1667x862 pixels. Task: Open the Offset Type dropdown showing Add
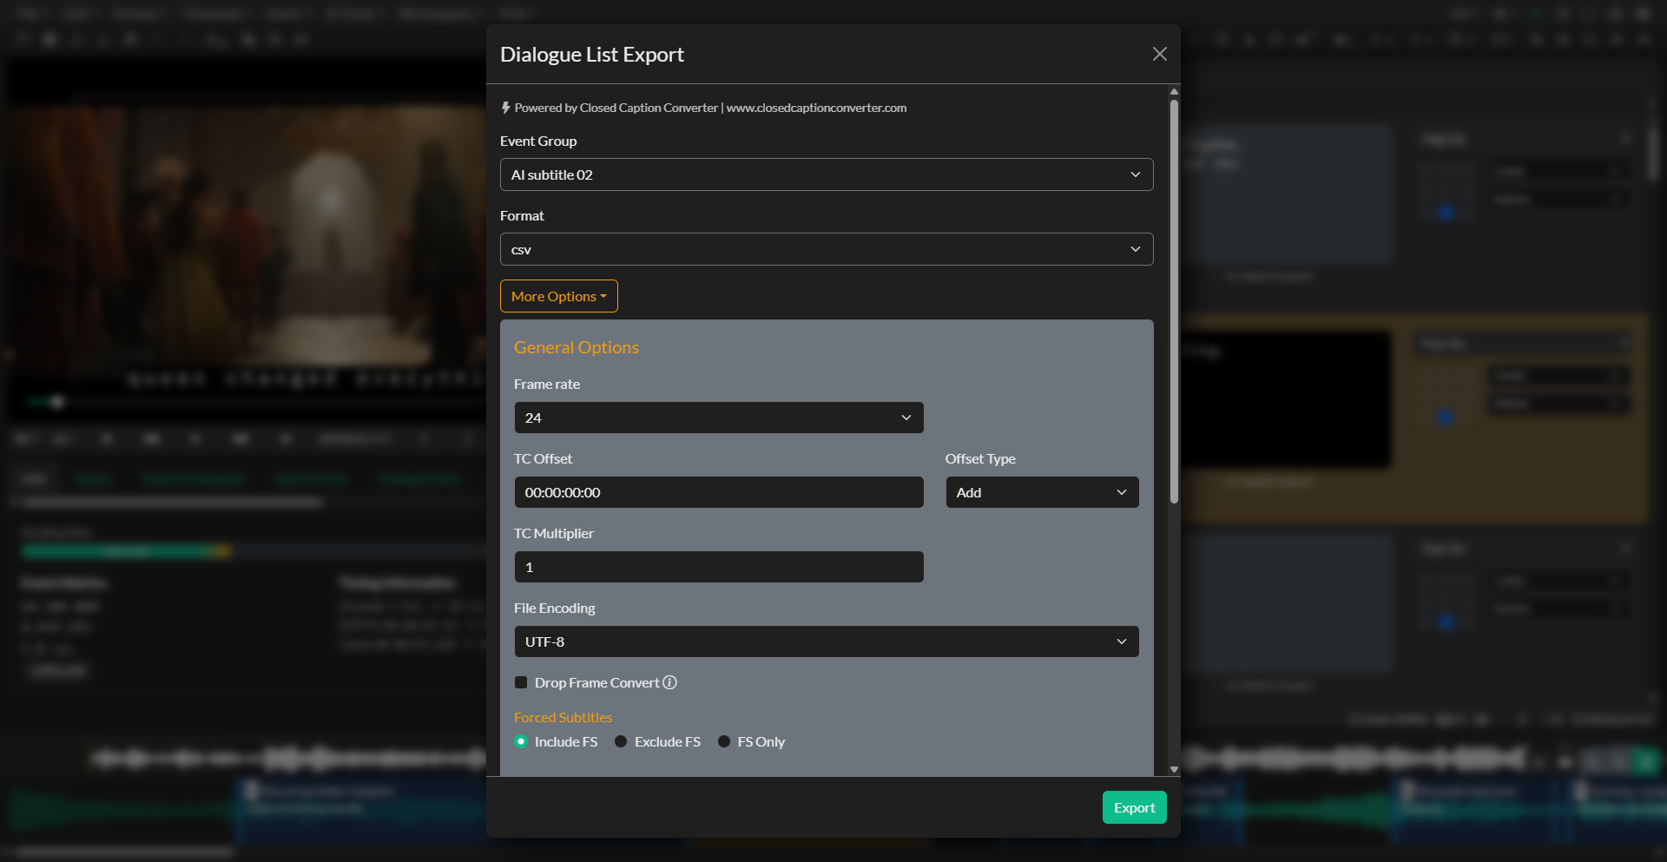[x=1042, y=492]
